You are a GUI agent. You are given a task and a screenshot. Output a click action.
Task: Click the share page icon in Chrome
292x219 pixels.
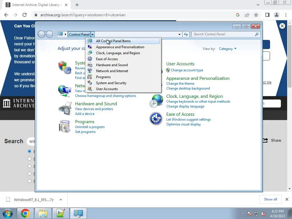(x=247, y=15)
